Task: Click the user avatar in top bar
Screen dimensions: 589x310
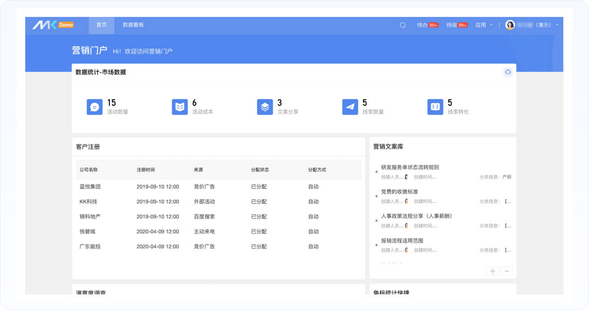Action: click(x=510, y=25)
